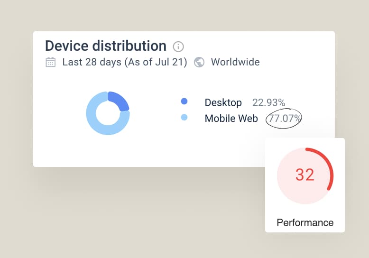Click the Performance score 32
Viewport: 369px width, 258px height.
[305, 175]
